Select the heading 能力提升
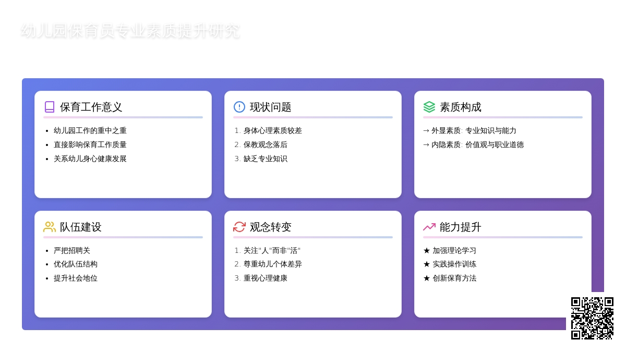626x352 pixels. click(x=461, y=227)
